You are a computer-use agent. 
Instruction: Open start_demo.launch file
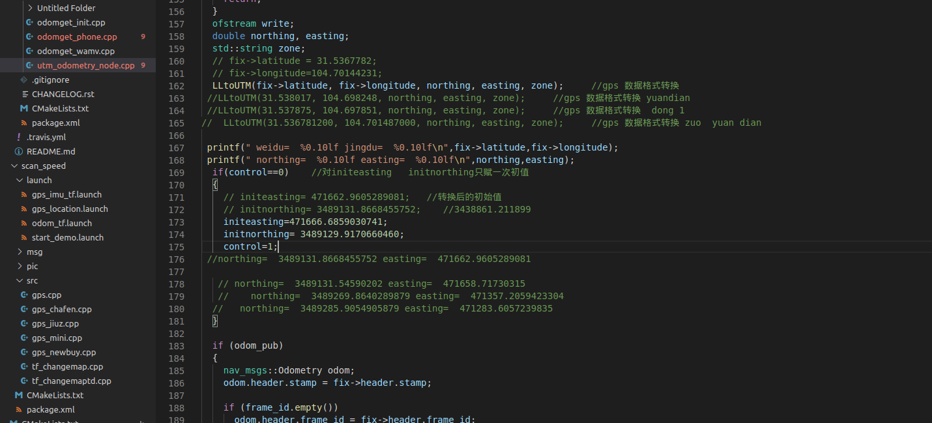[68, 237]
